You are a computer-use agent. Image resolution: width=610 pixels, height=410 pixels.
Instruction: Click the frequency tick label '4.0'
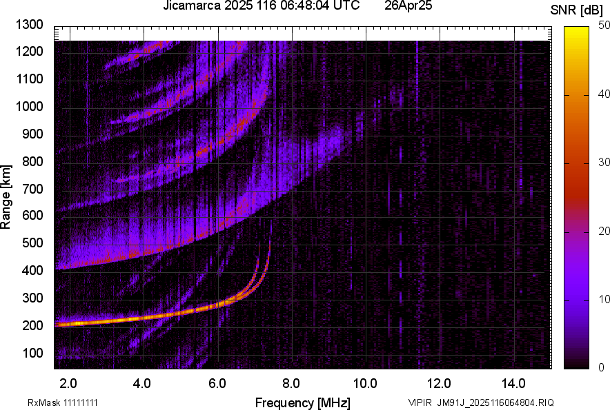tap(142, 384)
